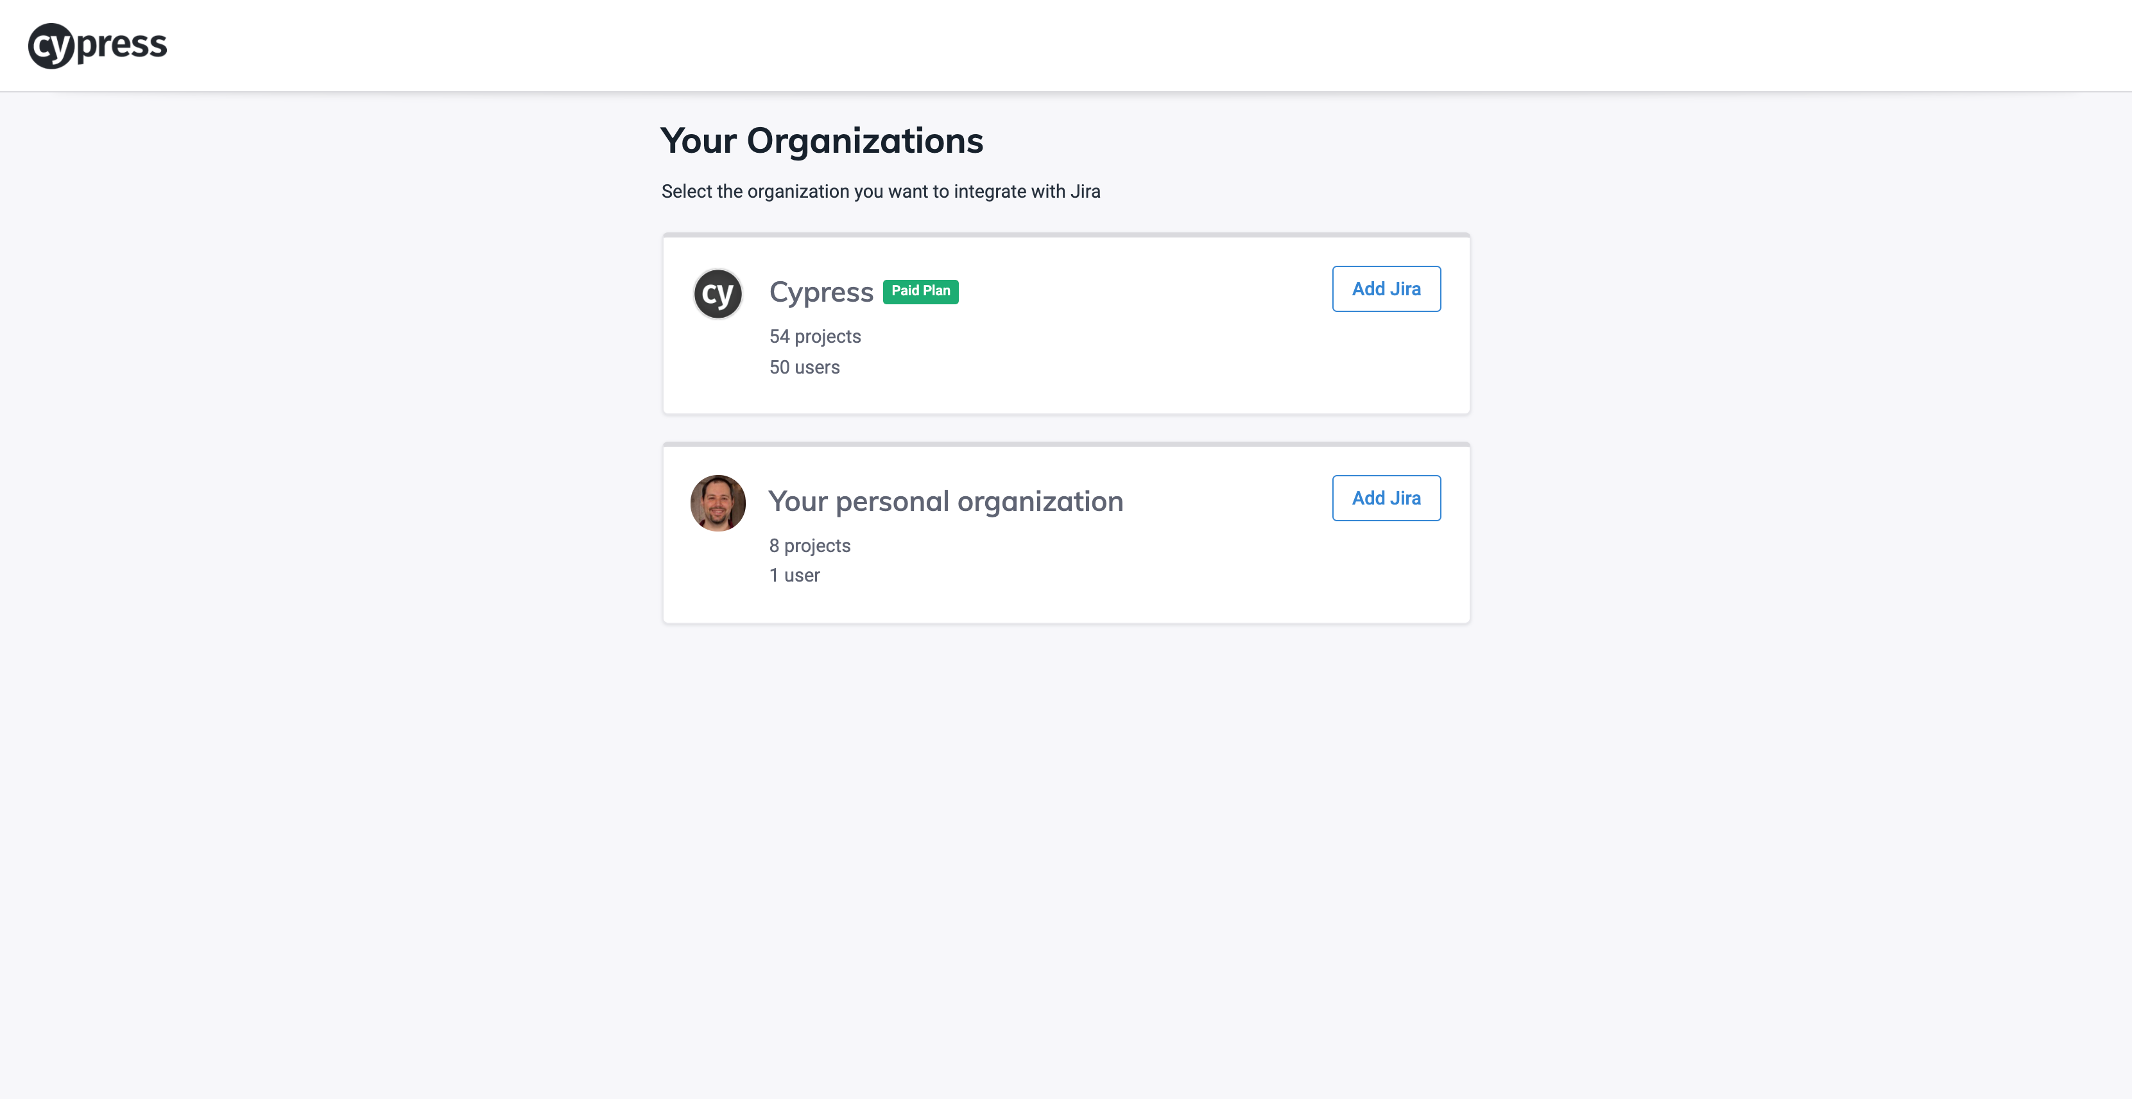This screenshot has height=1099, width=2132.
Task: Click the Cypress organization name
Action: (x=820, y=291)
